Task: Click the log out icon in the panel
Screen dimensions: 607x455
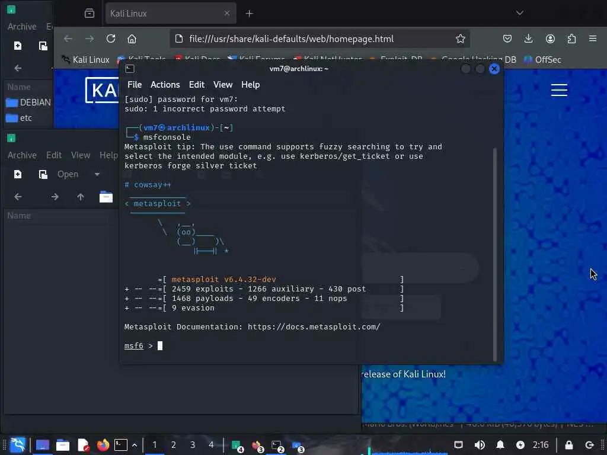Action: pos(589,445)
